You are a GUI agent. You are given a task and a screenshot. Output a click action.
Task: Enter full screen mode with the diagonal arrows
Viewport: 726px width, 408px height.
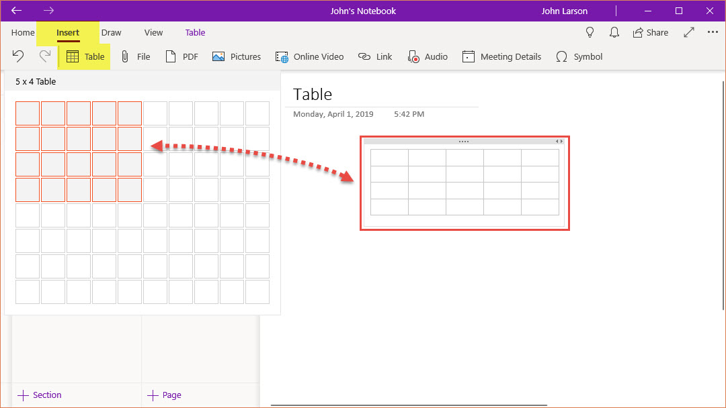(x=689, y=32)
